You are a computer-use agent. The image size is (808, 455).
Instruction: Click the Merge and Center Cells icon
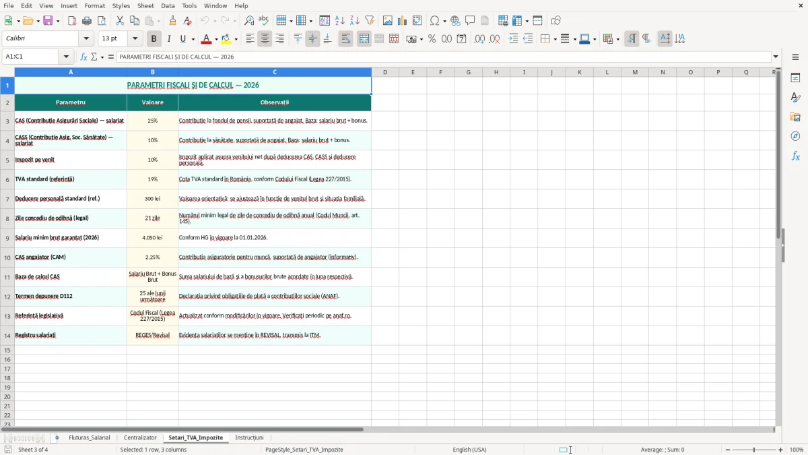coord(364,39)
